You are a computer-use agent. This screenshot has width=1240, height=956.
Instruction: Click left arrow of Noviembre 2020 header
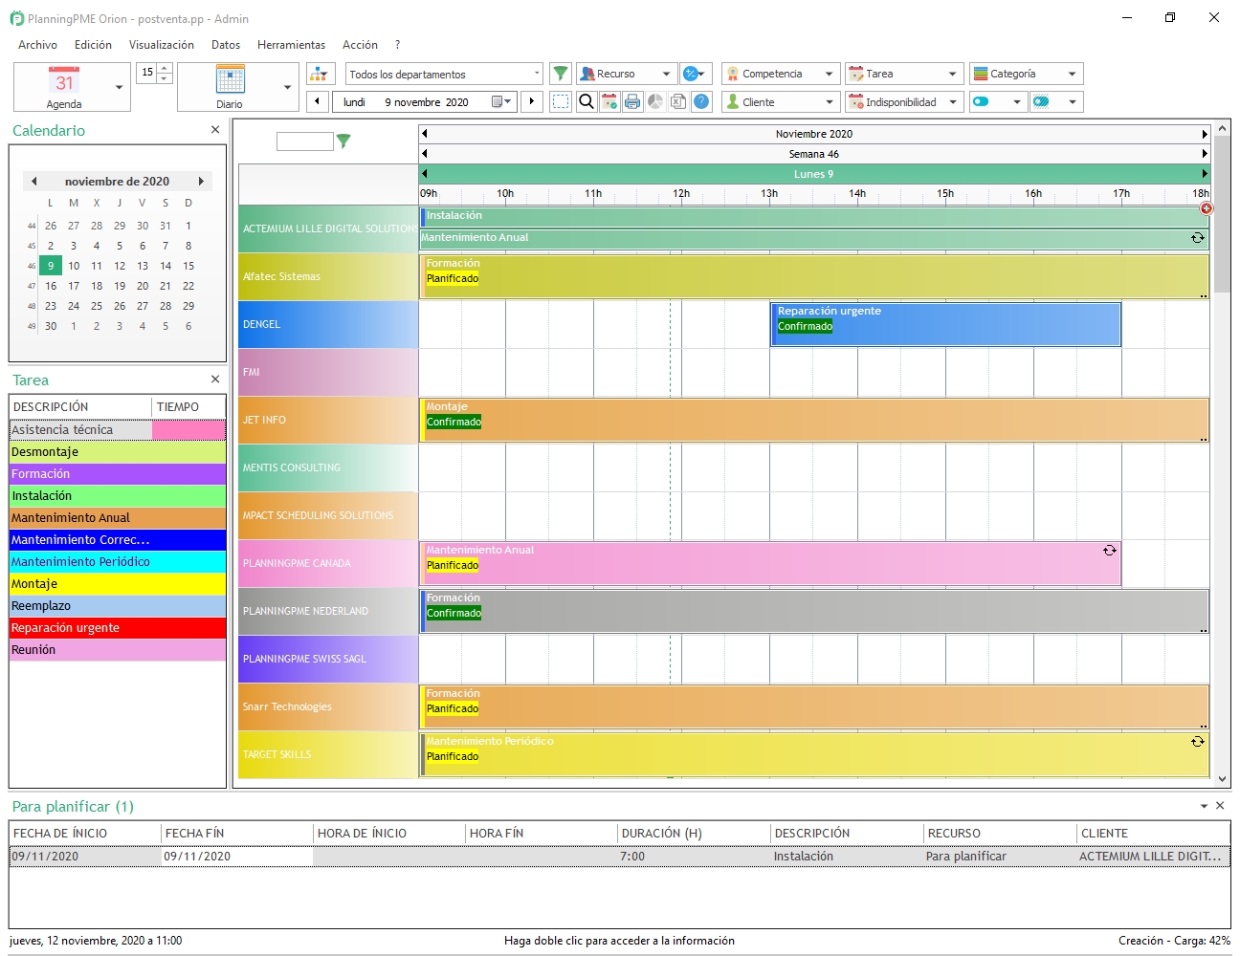click(425, 134)
